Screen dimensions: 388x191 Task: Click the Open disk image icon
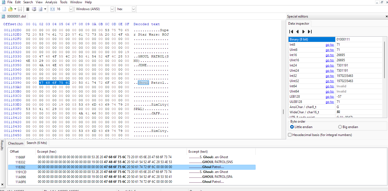(41, 9)
